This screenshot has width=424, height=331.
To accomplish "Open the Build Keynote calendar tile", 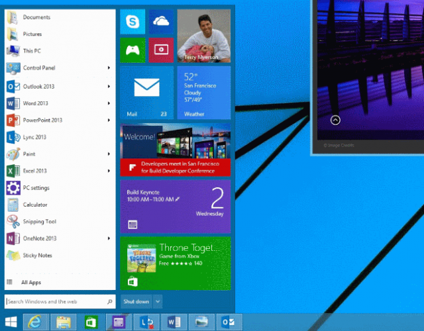I will point(175,207).
